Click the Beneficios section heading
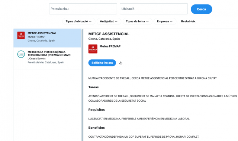This screenshot has width=238, height=141. click(x=97, y=128)
